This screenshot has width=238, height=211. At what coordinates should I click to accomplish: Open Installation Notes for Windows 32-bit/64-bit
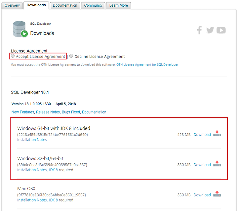click(x=32, y=170)
